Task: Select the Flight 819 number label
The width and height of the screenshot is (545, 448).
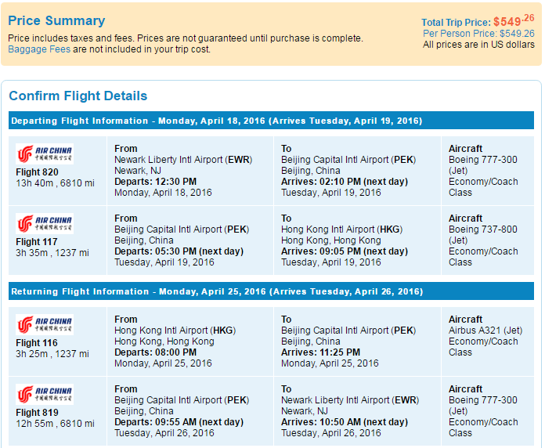Action: click(37, 413)
